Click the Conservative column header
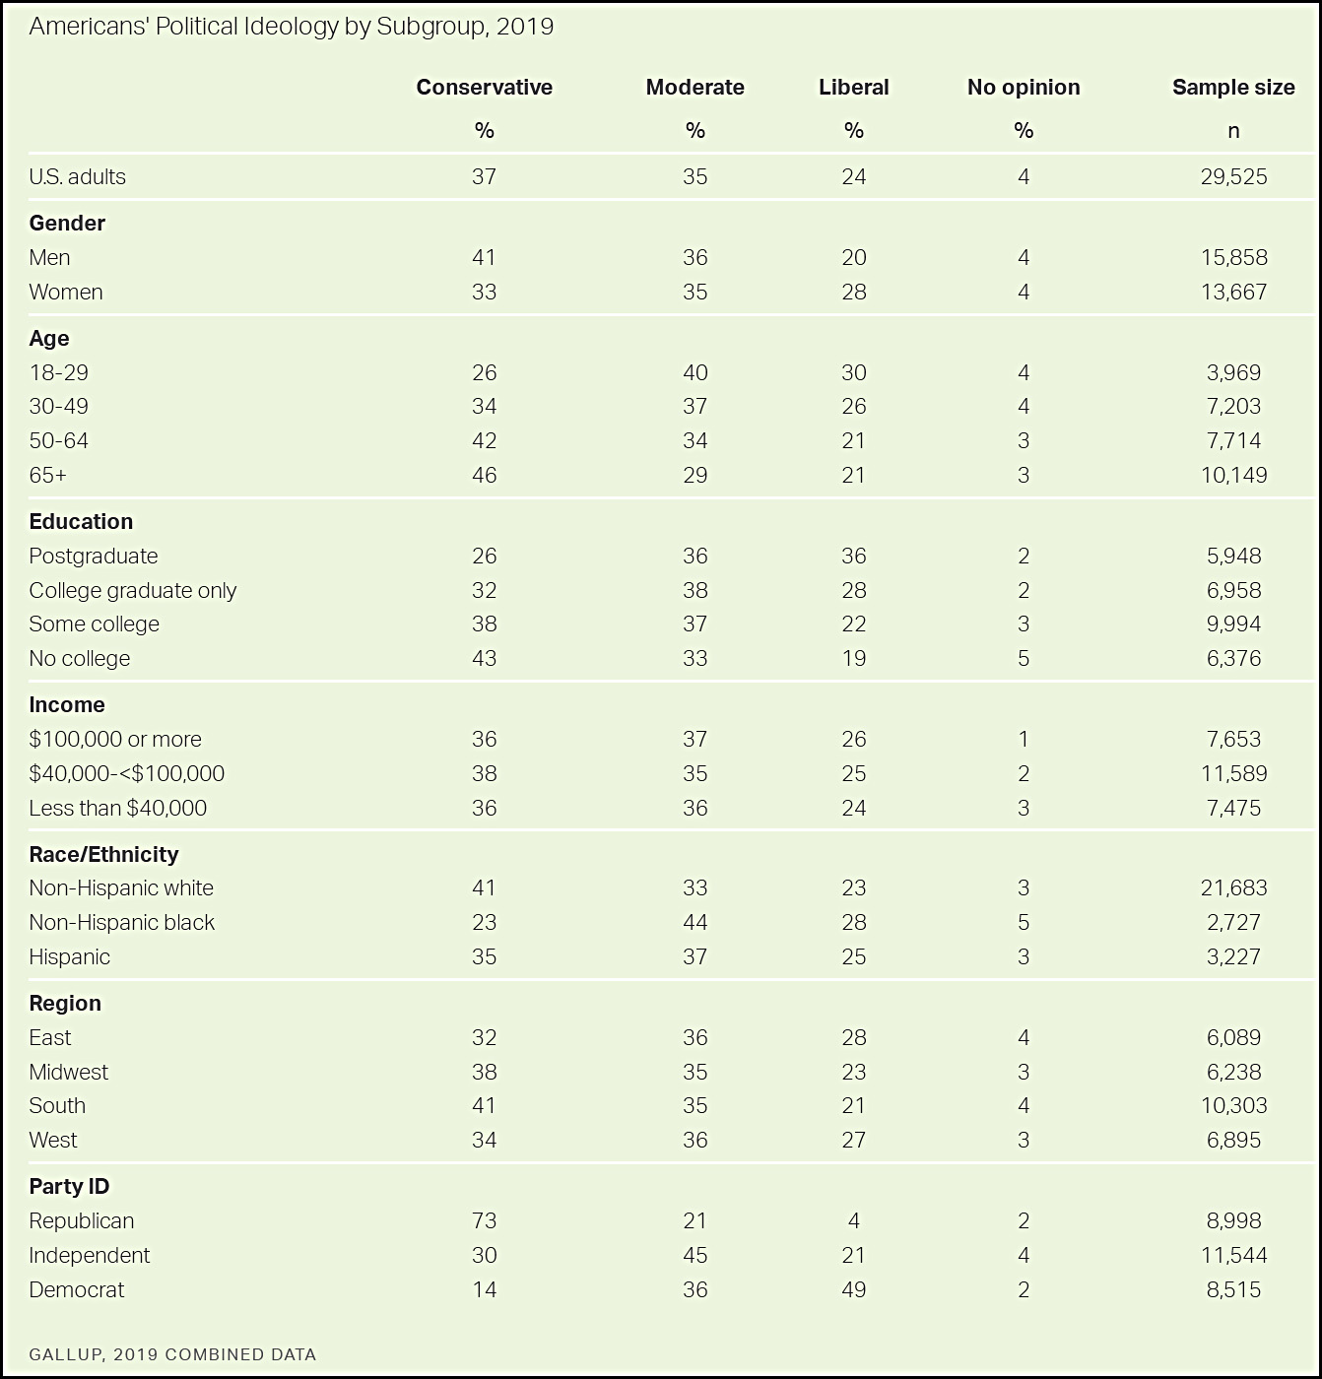This screenshot has height=1379, width=1322. click(x=484, y=88)
